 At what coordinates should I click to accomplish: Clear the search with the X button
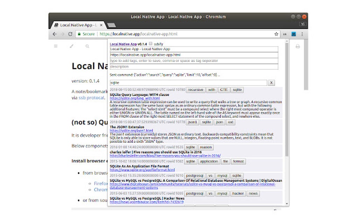(x=271, y=83)
